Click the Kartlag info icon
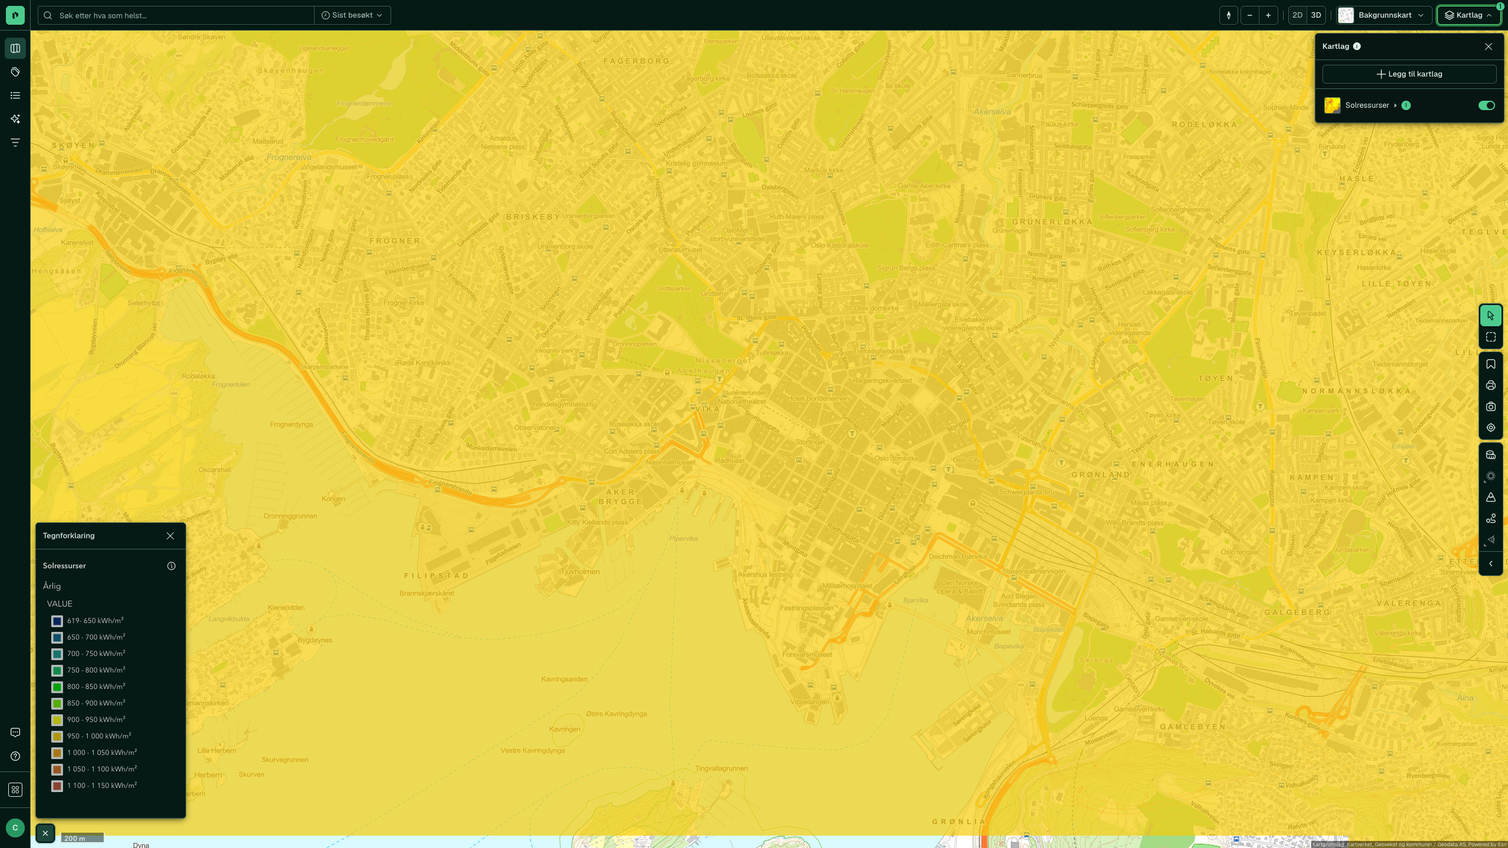The height and width of the screenshot is (848, 1508). (1357, 47)
